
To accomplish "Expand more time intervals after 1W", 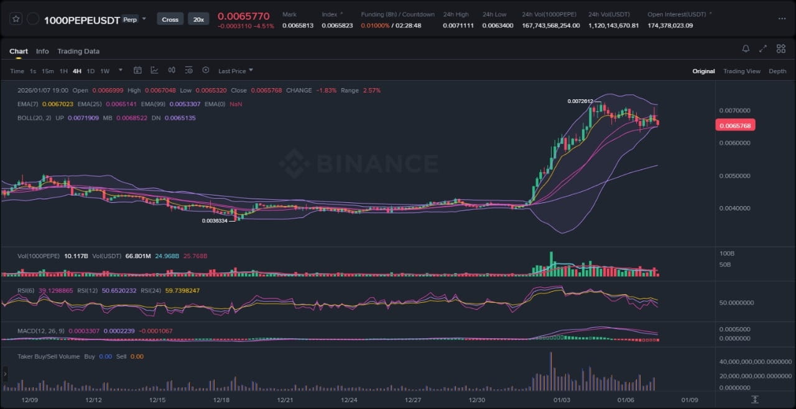I will point(121,71).
